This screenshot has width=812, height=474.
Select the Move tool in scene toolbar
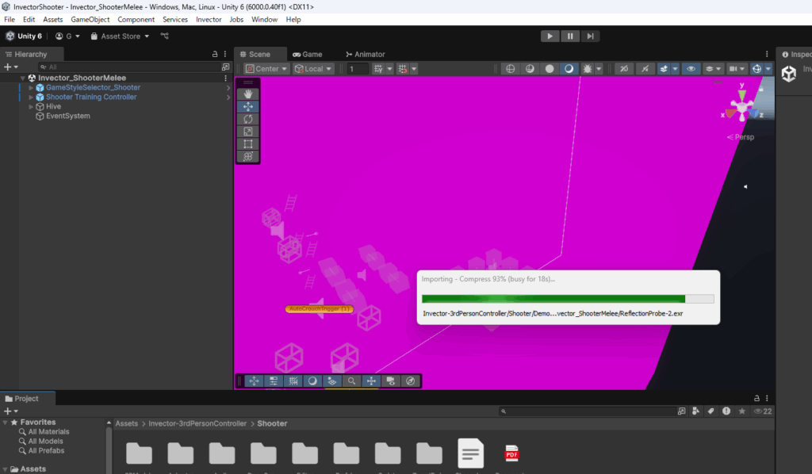point(248,106)
